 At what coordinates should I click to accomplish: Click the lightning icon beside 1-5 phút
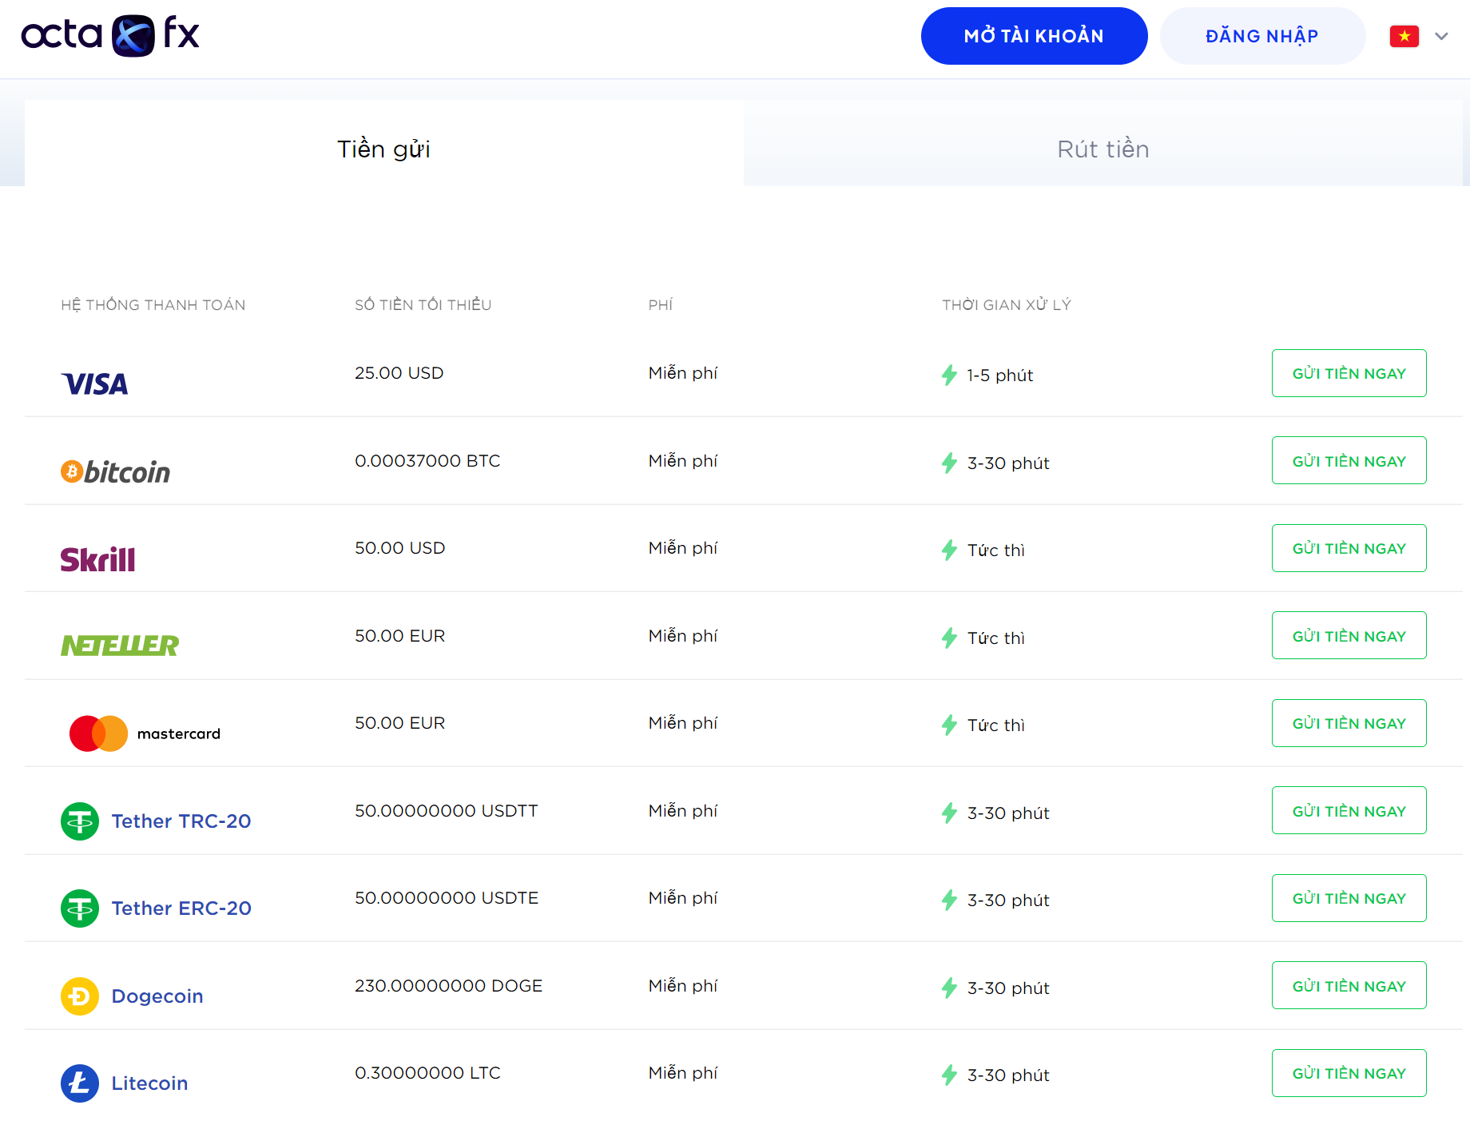949,375
